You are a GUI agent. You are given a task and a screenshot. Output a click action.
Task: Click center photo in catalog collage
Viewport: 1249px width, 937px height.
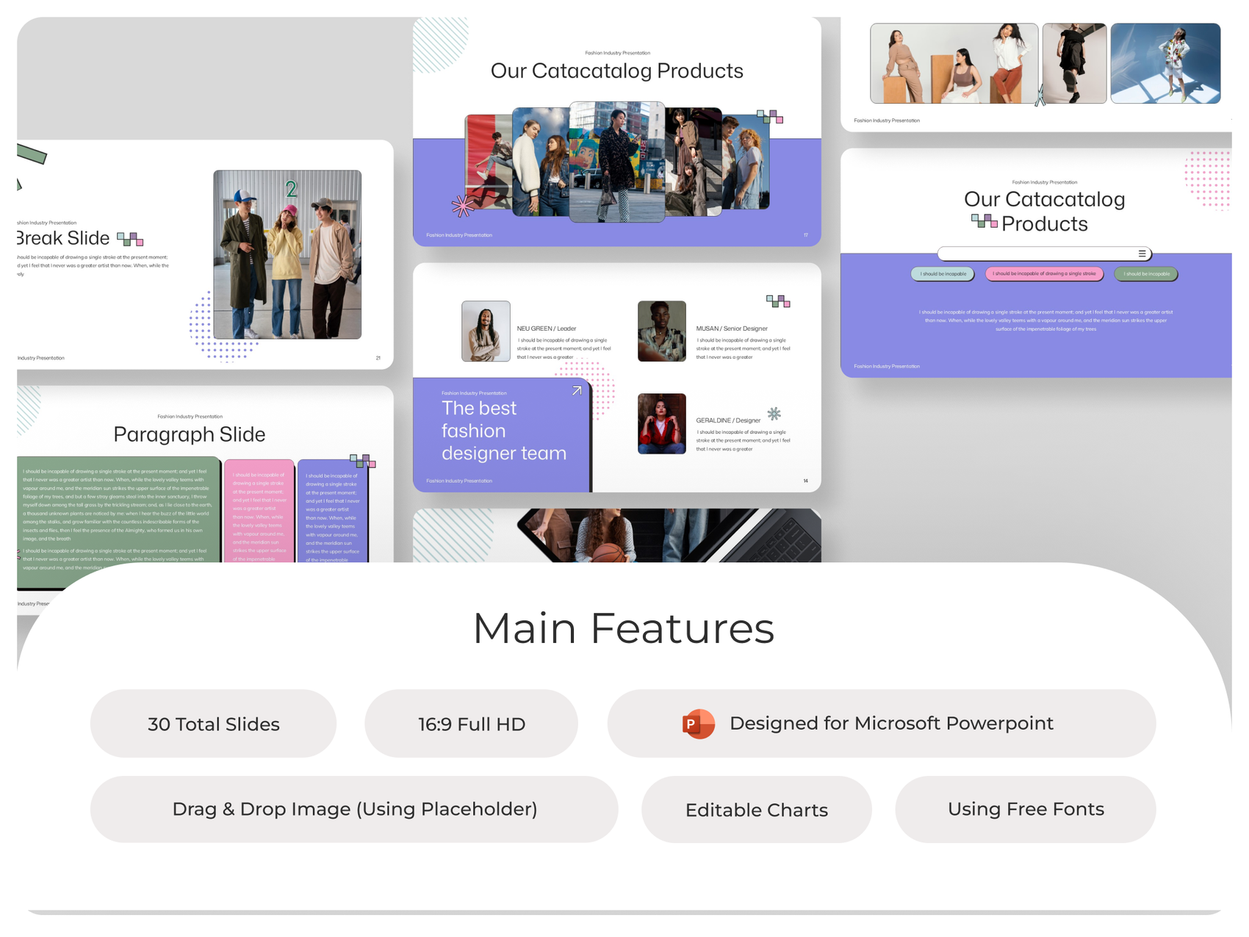click(x=617, y=162)
